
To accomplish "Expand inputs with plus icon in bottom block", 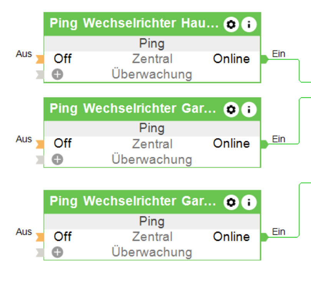I will click(x=57, y=252).
